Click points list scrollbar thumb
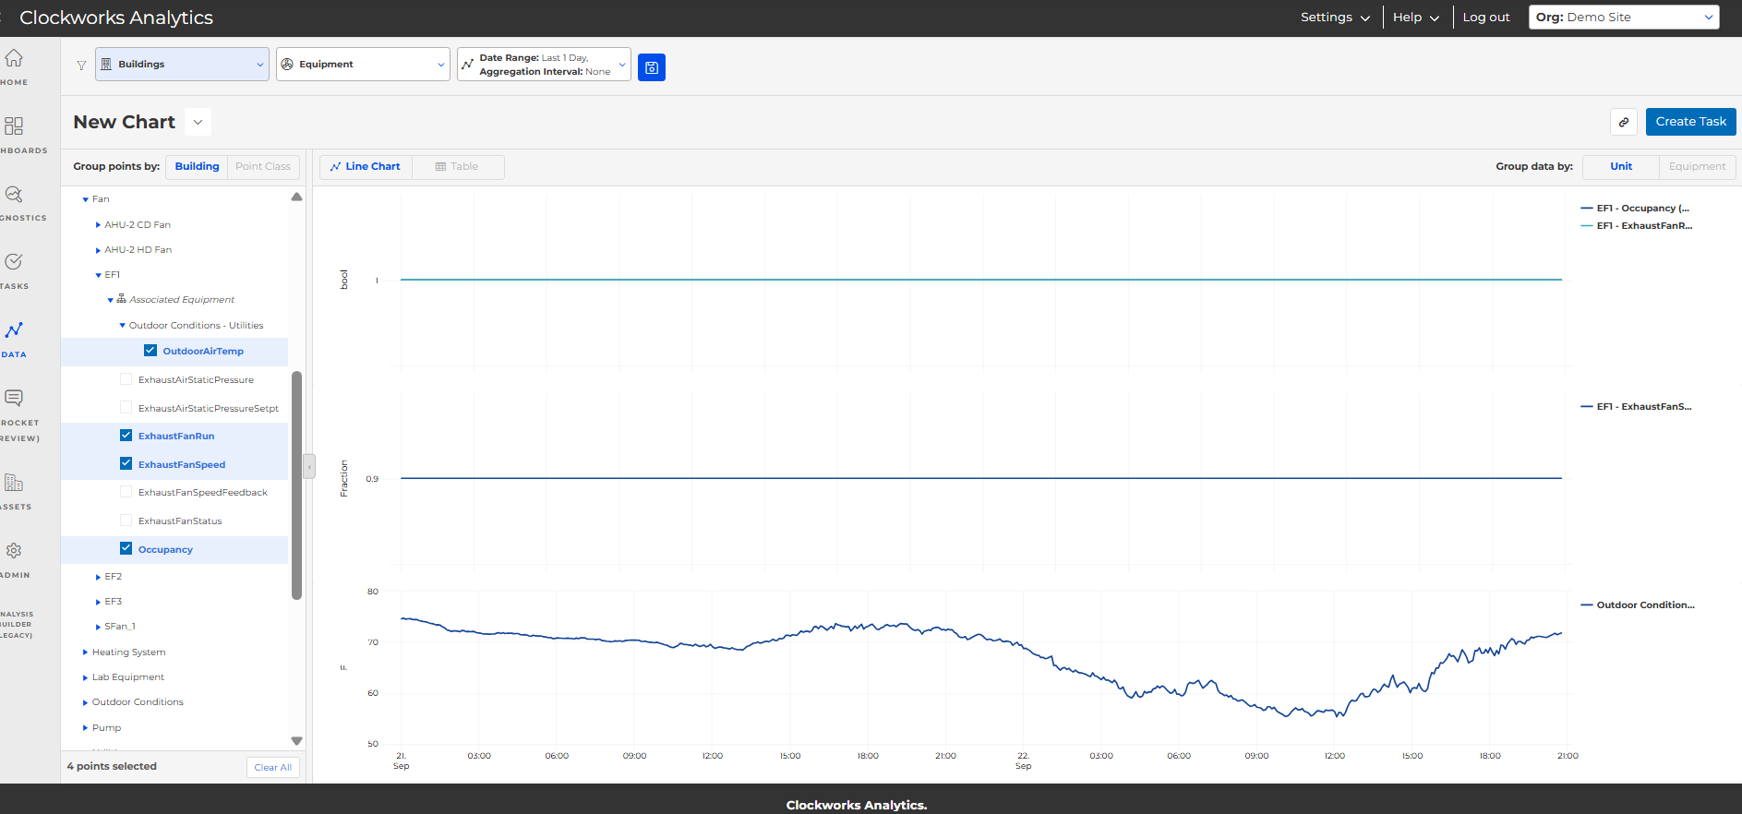This screenshot has width=1742, height=814. (x=297, y=485)
